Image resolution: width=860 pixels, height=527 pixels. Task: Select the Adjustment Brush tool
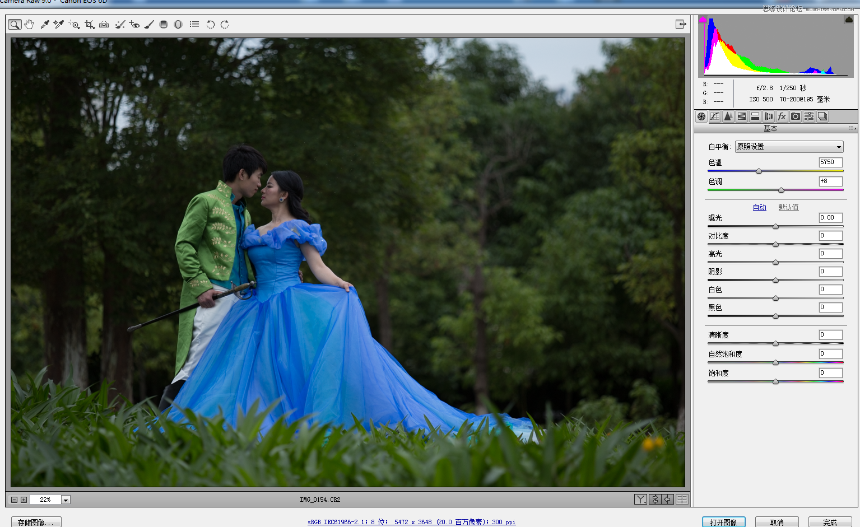[x=149, y=24]
